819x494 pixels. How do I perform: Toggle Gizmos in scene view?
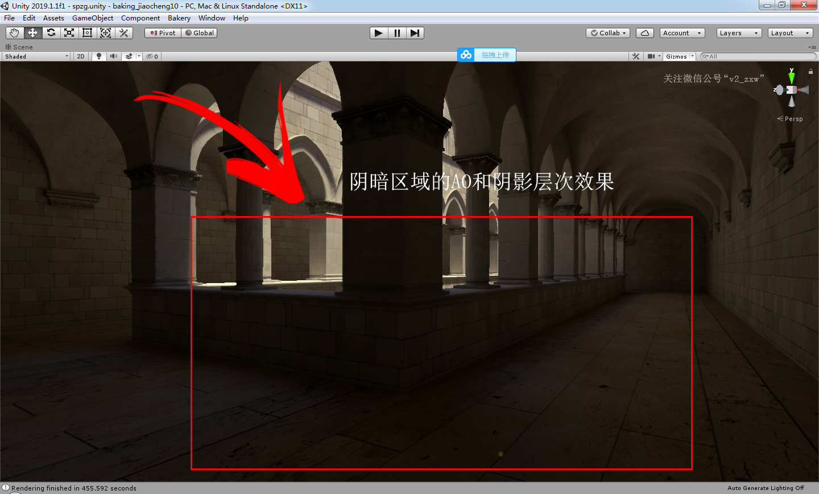pyautogui.click(x=676, y=56)
